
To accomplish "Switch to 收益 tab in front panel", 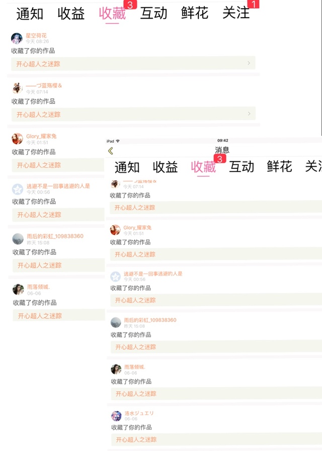I will (x=165, y=167).
